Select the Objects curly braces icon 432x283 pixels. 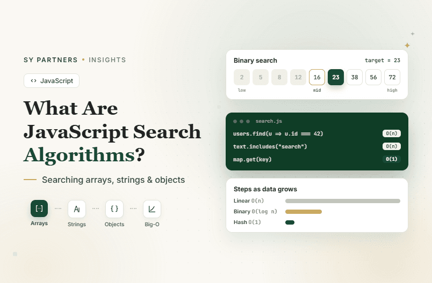click(114, 209)
